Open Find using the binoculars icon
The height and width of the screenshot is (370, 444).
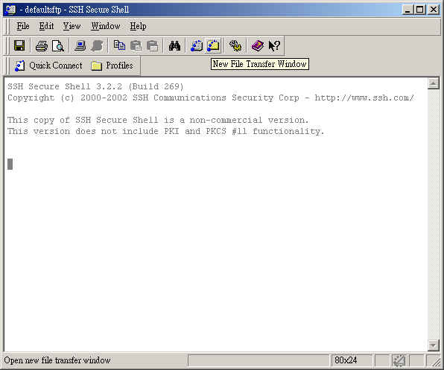(x=174, y=45)
